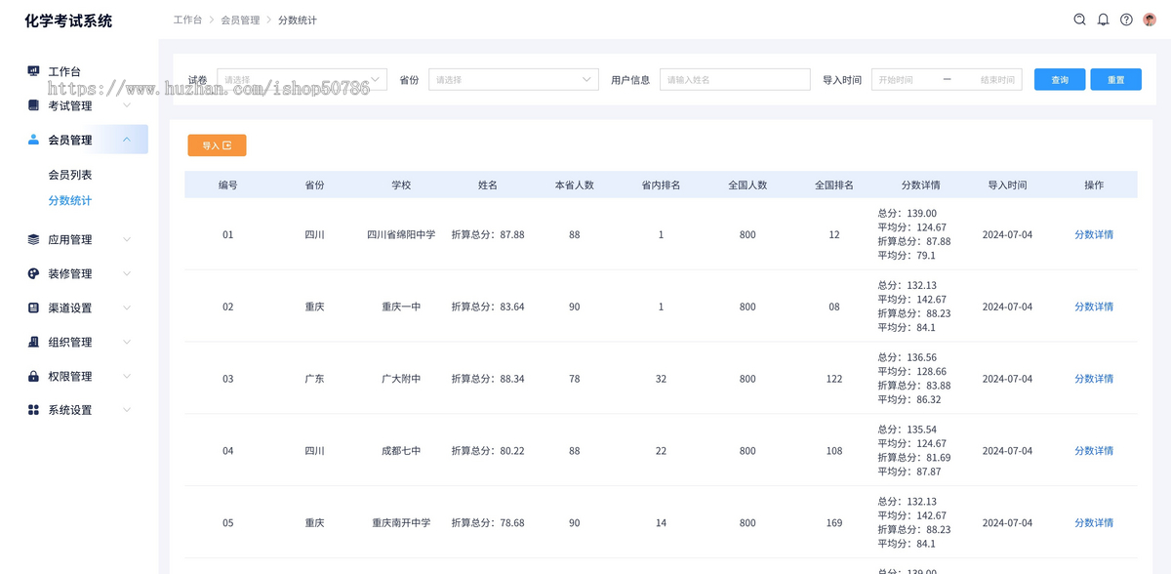Viewport: 1171px width, 574px height.
Task: Click the 全国排名 column header
Action: (834, 184)
